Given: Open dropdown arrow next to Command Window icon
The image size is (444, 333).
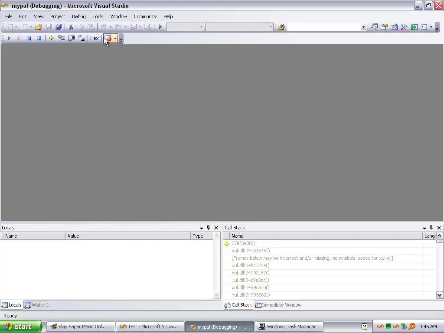Looking at the screenshot, I should pos(431,27).
